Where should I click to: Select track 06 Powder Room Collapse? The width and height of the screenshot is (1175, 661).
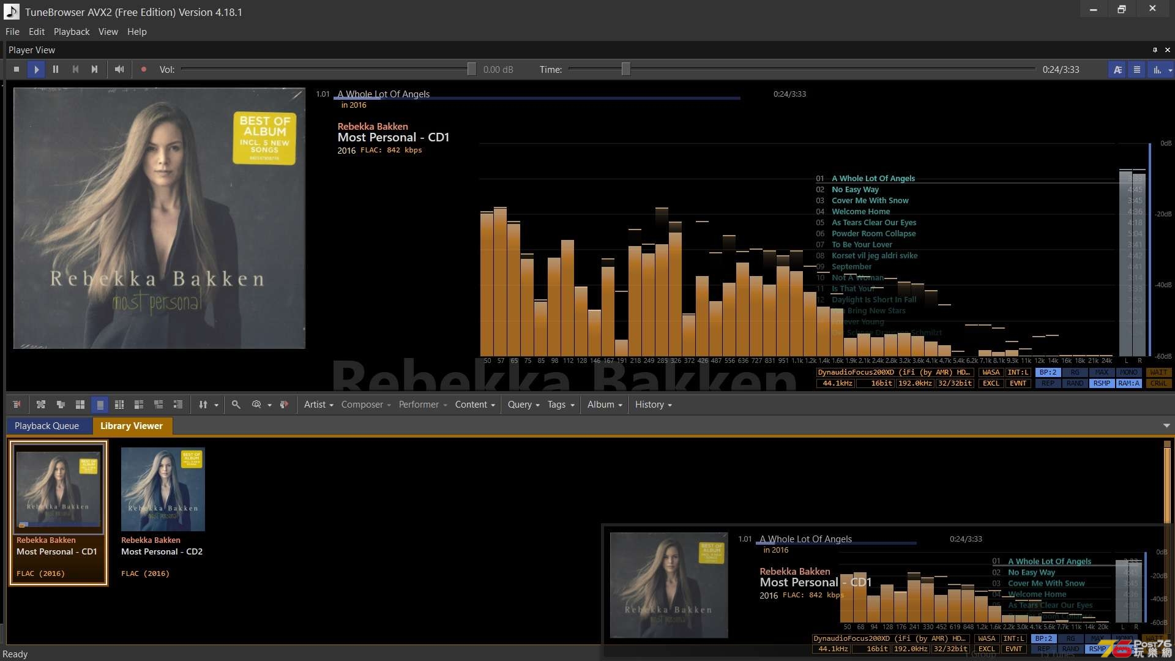[x=873, y=234]
